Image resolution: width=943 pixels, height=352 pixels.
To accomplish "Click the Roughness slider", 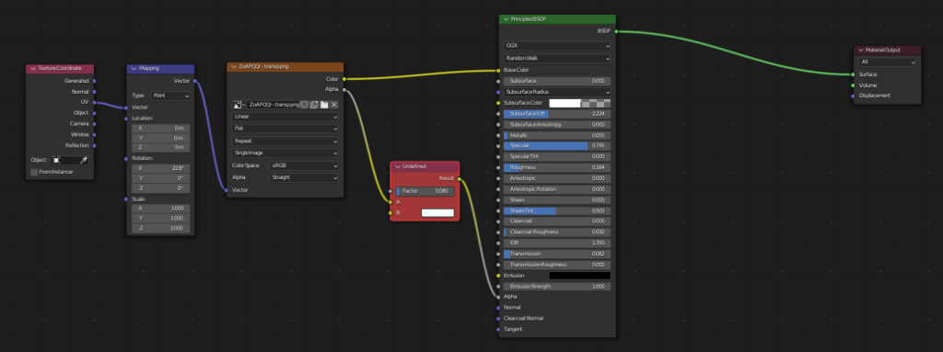I will click(557, 167).
